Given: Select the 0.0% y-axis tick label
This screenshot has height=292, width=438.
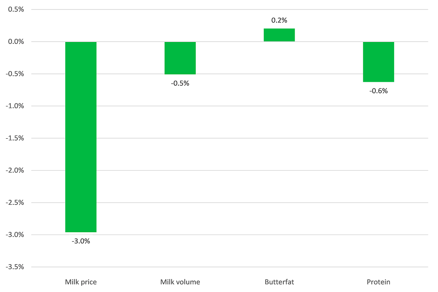Looking at the screenshot, I should pos(16,42).
